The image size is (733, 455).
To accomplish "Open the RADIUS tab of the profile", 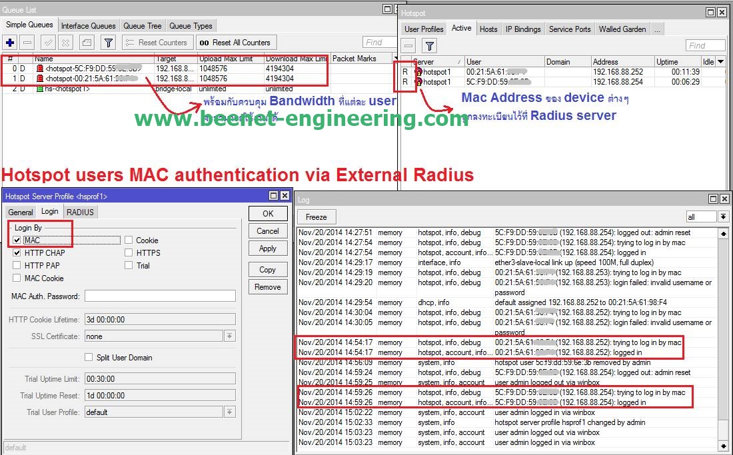I will [80, 212].
